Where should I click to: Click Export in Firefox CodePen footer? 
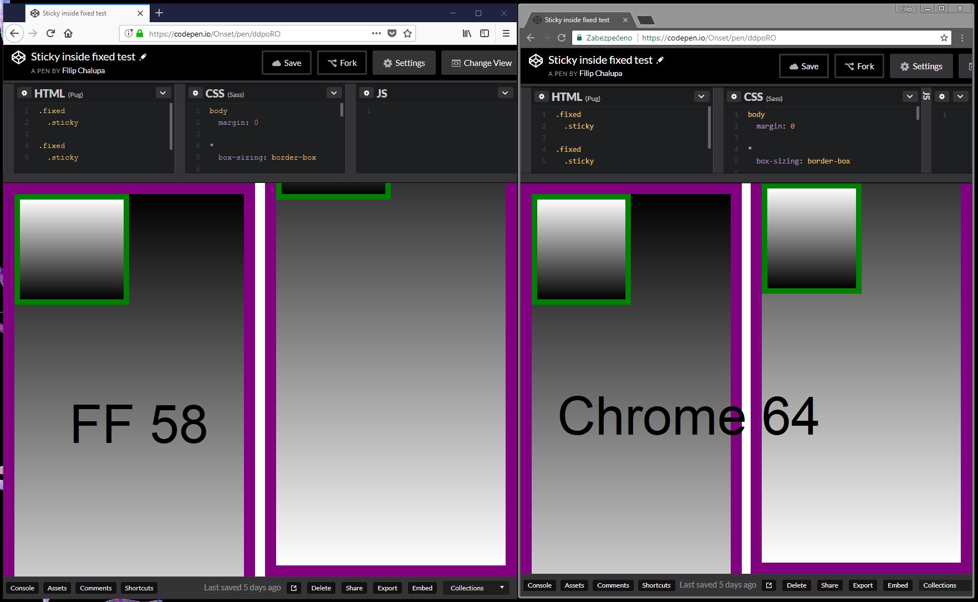click(387, 588)
